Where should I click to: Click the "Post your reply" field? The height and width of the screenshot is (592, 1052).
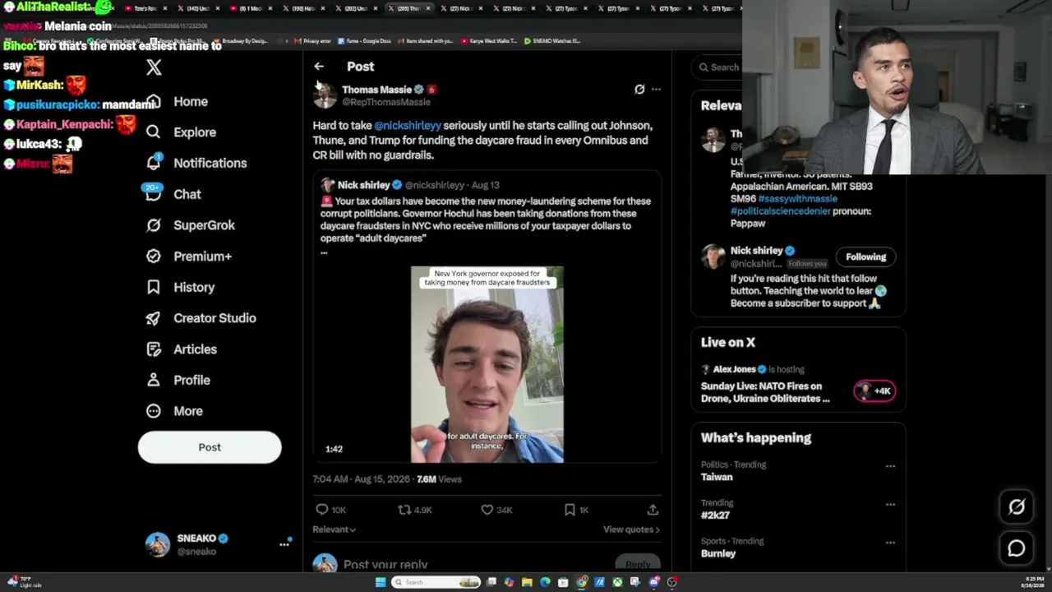click(385, 564)
